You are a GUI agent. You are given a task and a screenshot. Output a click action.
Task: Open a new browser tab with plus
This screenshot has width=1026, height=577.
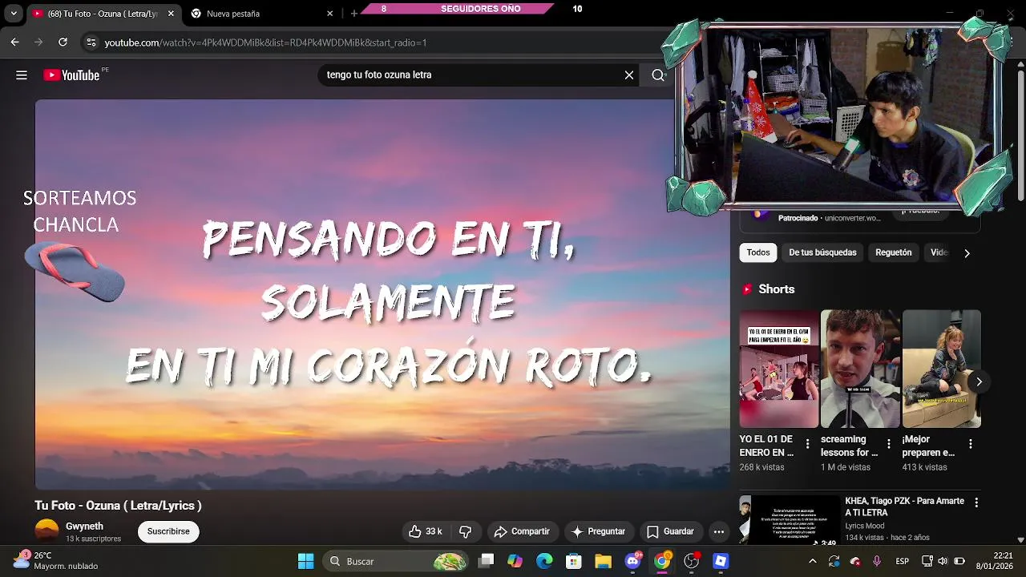(x=353, y=14)
